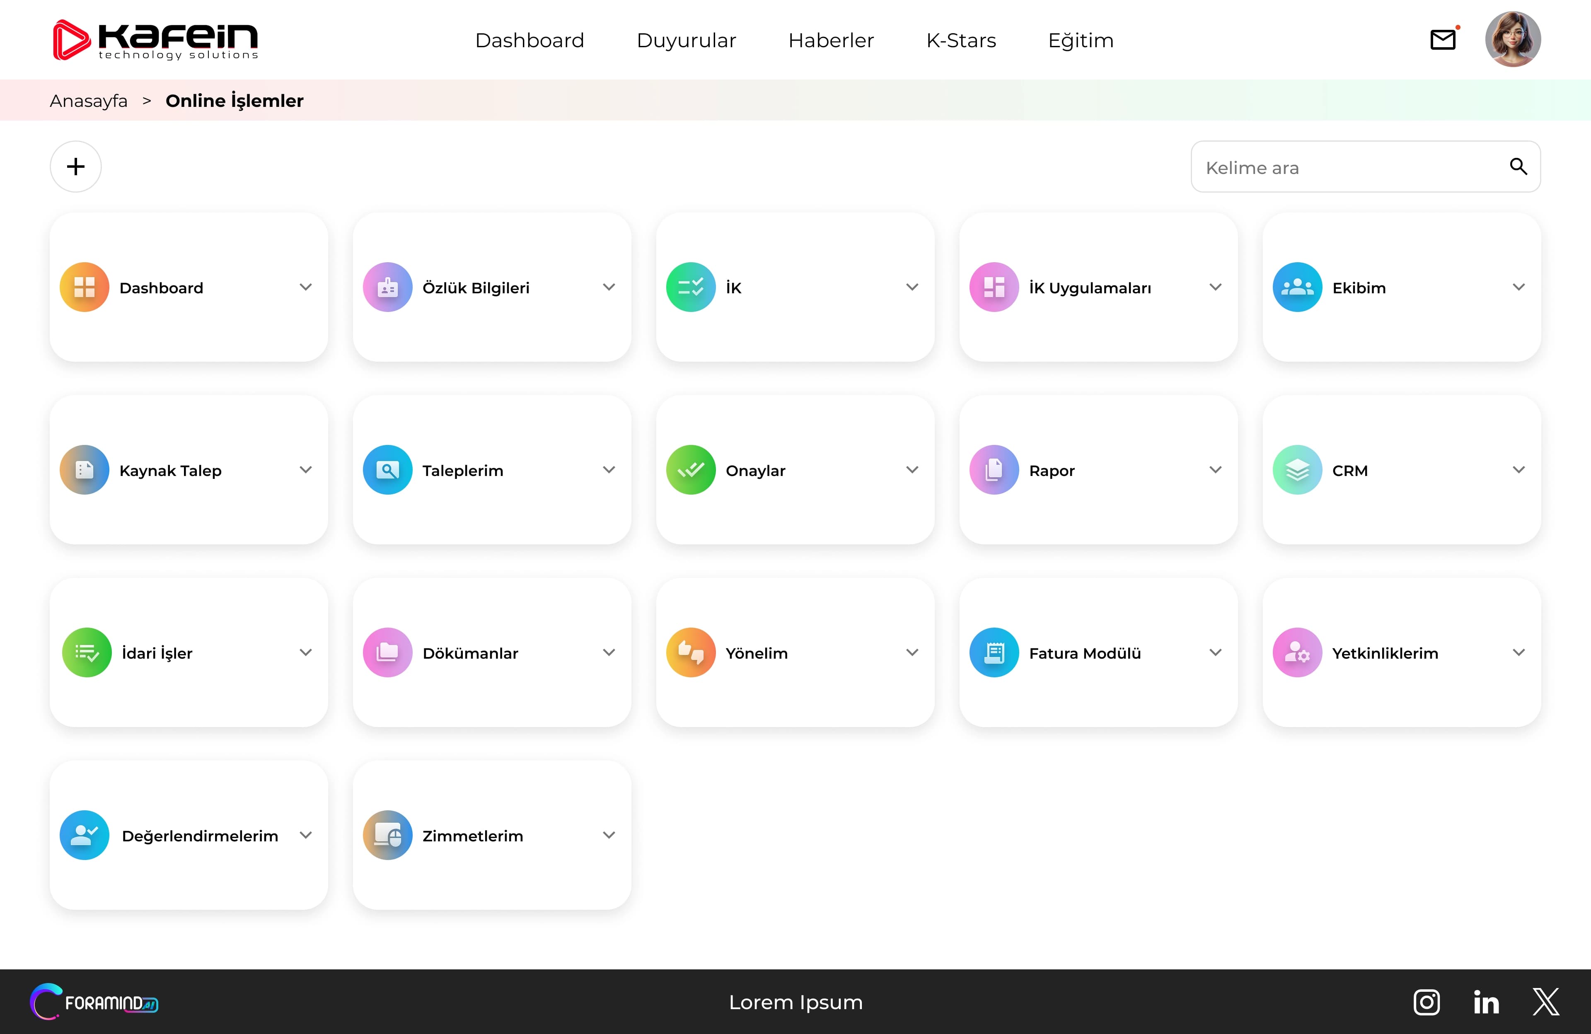Focus the Kelime ara search field
The image size is (1591, 1034).
1366,167
